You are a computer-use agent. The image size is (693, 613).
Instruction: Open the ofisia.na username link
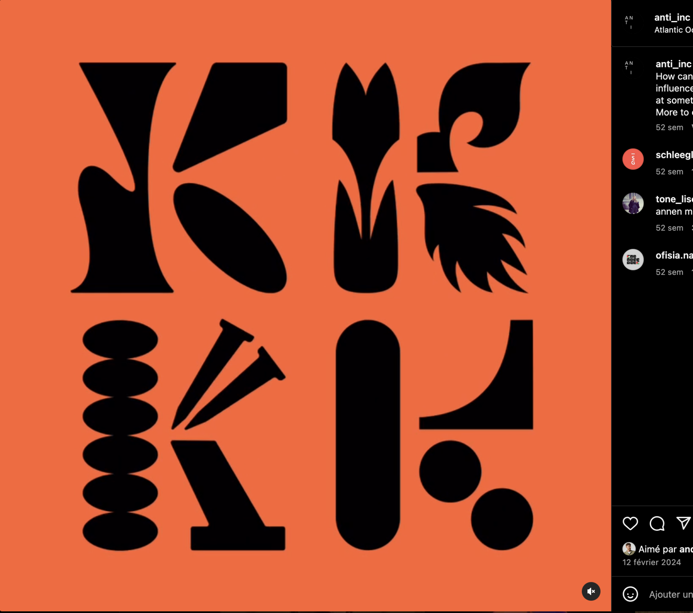pos(674,255)
